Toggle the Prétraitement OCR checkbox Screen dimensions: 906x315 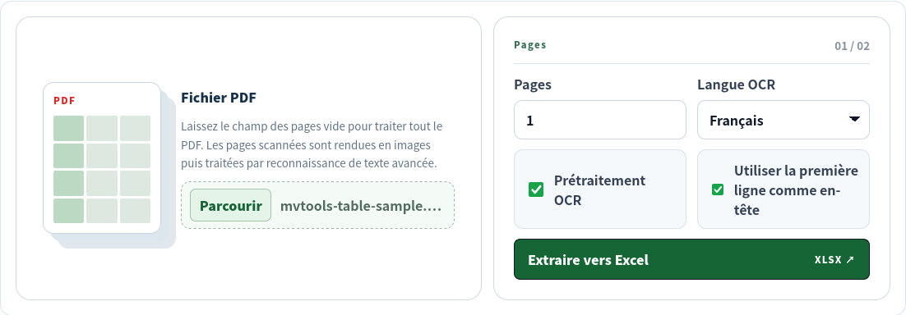click(536, 189)
